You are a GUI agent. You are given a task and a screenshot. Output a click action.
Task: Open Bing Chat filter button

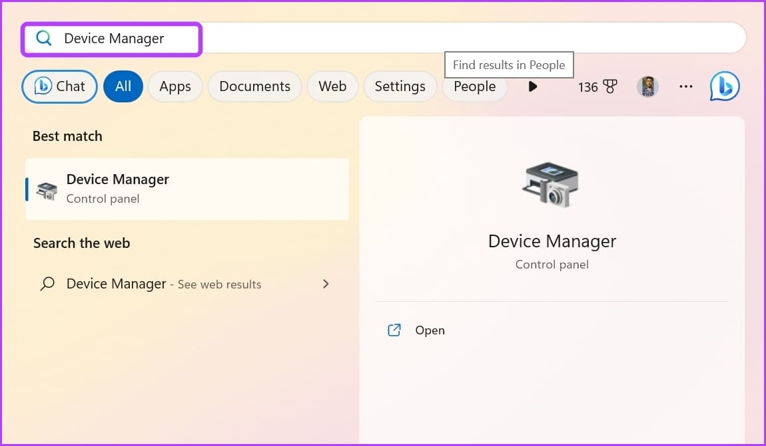pyautogui.click(x=59, y=86)
